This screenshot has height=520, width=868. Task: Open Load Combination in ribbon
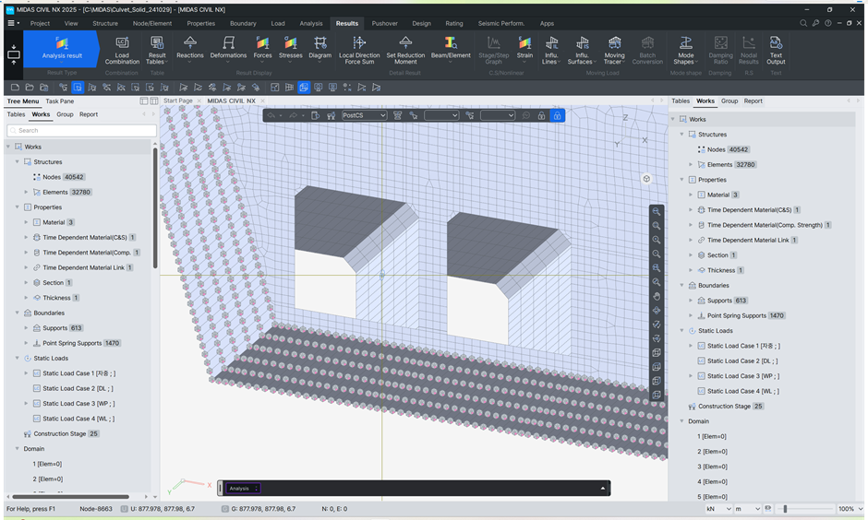pos(122,51)
